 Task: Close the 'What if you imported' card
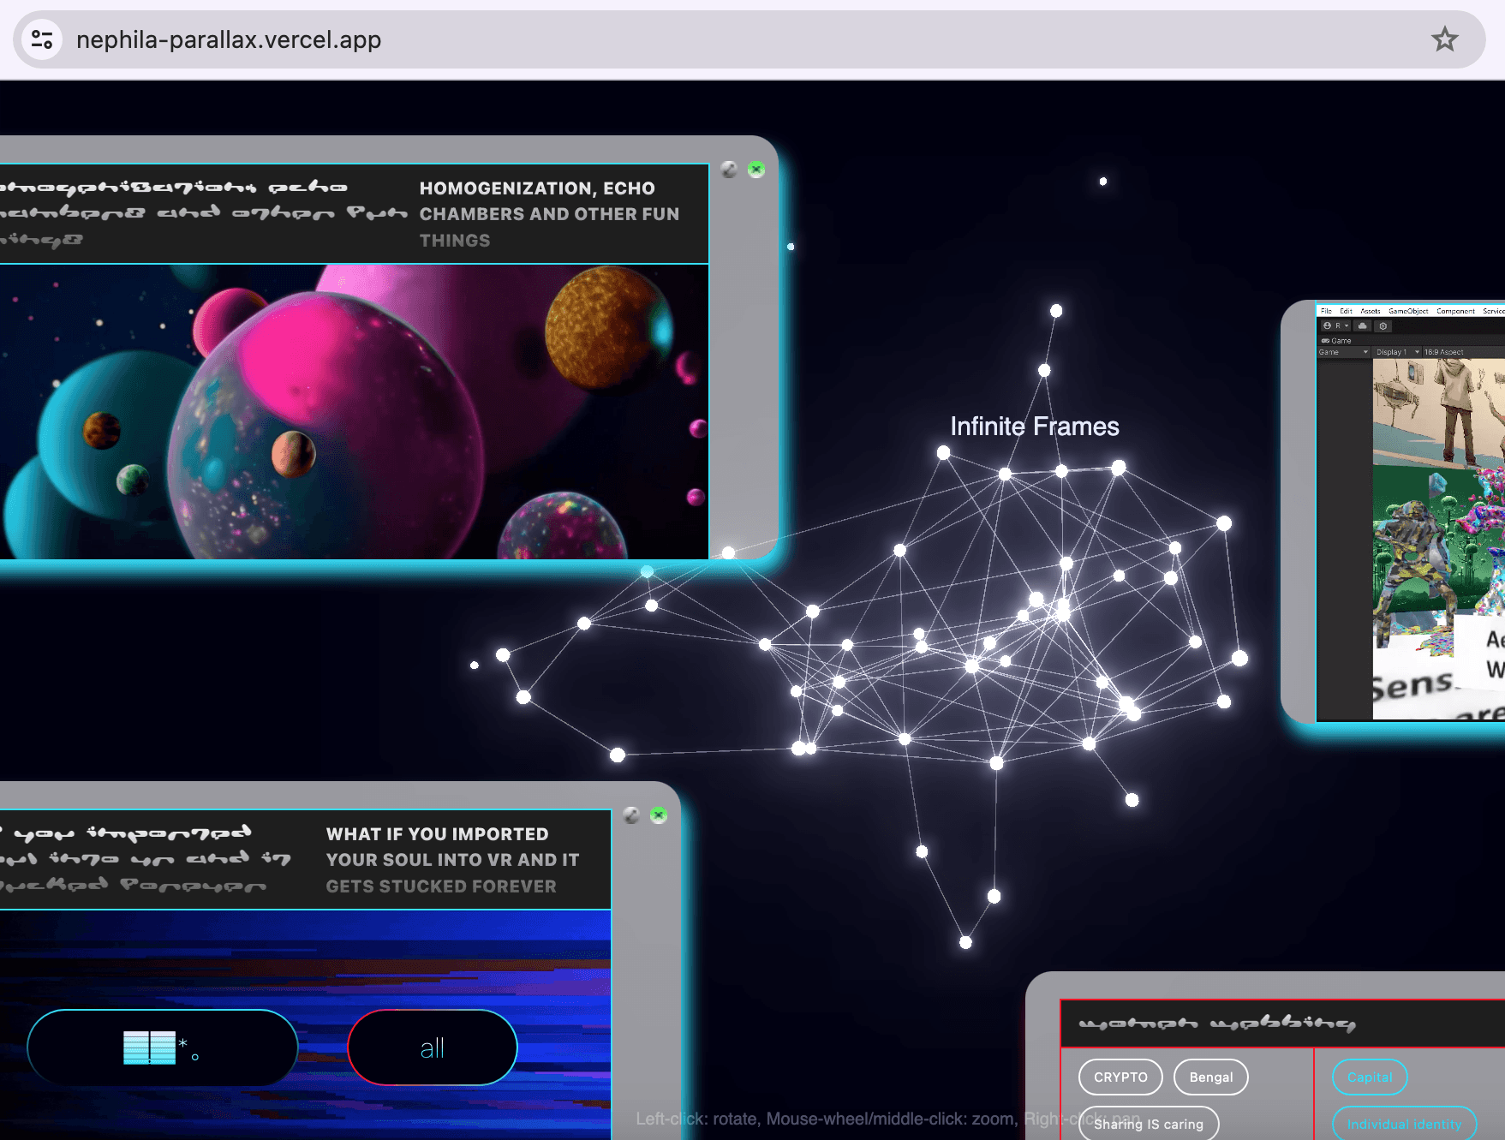[659, 815]
